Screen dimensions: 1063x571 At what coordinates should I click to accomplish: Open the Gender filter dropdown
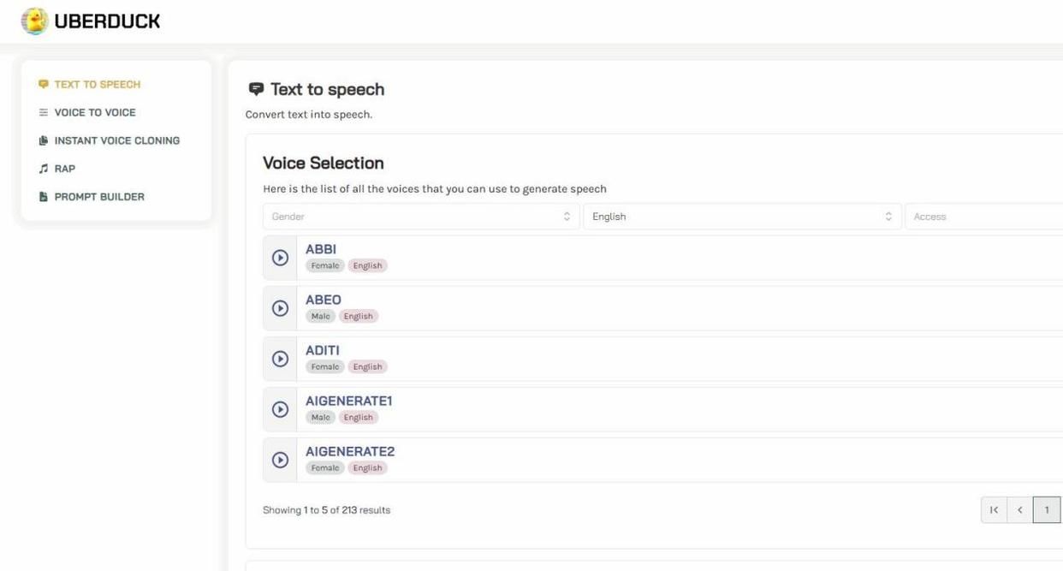tap(420, 217)
